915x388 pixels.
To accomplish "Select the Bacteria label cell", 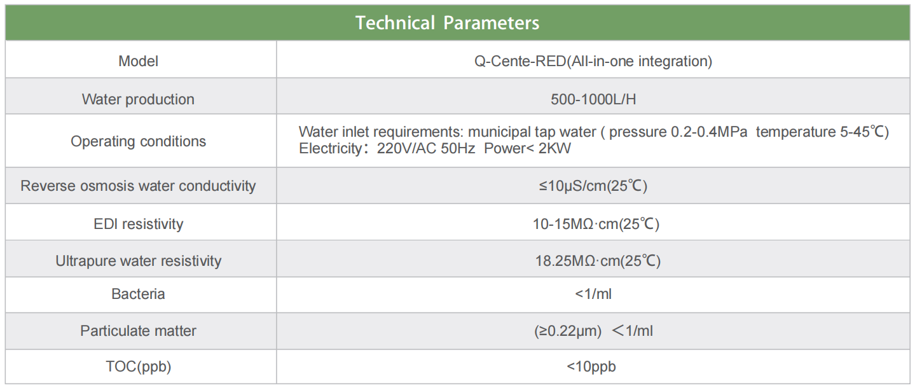I will [139, 294].
